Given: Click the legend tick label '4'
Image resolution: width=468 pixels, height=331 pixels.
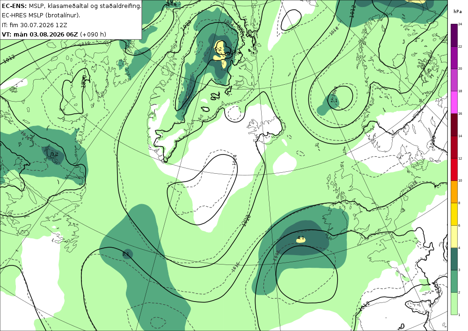Looking at the screenshot, I should pyautogui.click(x=460, y=248).
